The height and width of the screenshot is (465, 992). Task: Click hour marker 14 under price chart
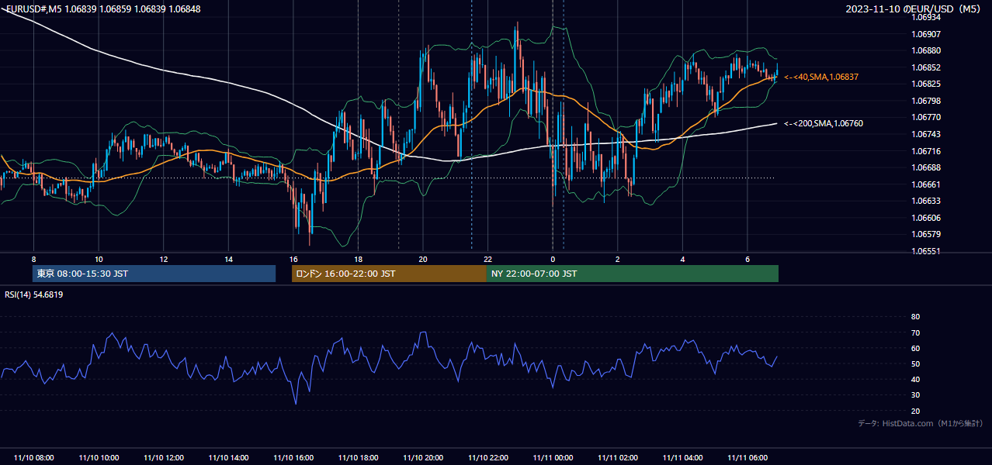click(x=228, y=259)
